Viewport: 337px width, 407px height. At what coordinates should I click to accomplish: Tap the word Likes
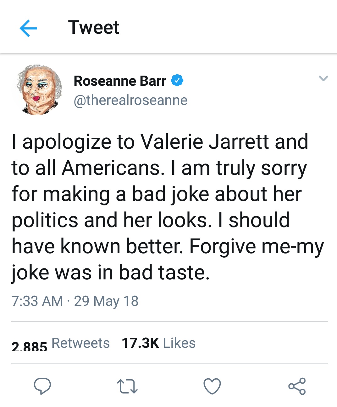pyautogui.click(x=179, y=343)
